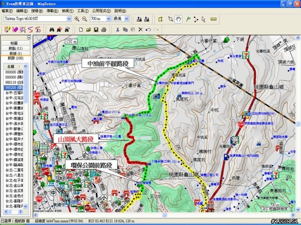Click the Zoom Out magnifier icon
This screenshot has width=301, height=225.
(85, 19)
